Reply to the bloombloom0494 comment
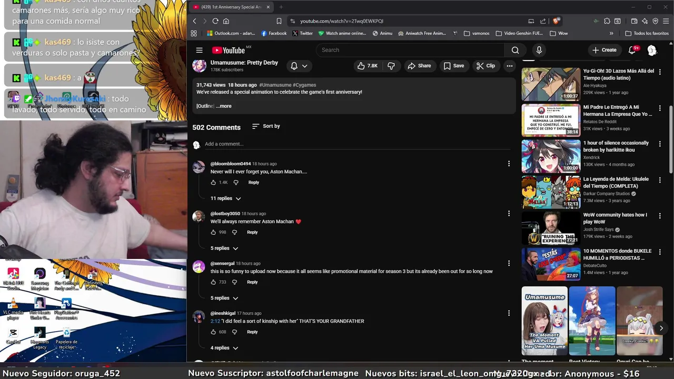674x379 pixels. coord(253,182)
